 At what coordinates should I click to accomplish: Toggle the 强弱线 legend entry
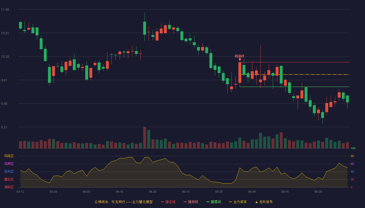tap(191, 202)
